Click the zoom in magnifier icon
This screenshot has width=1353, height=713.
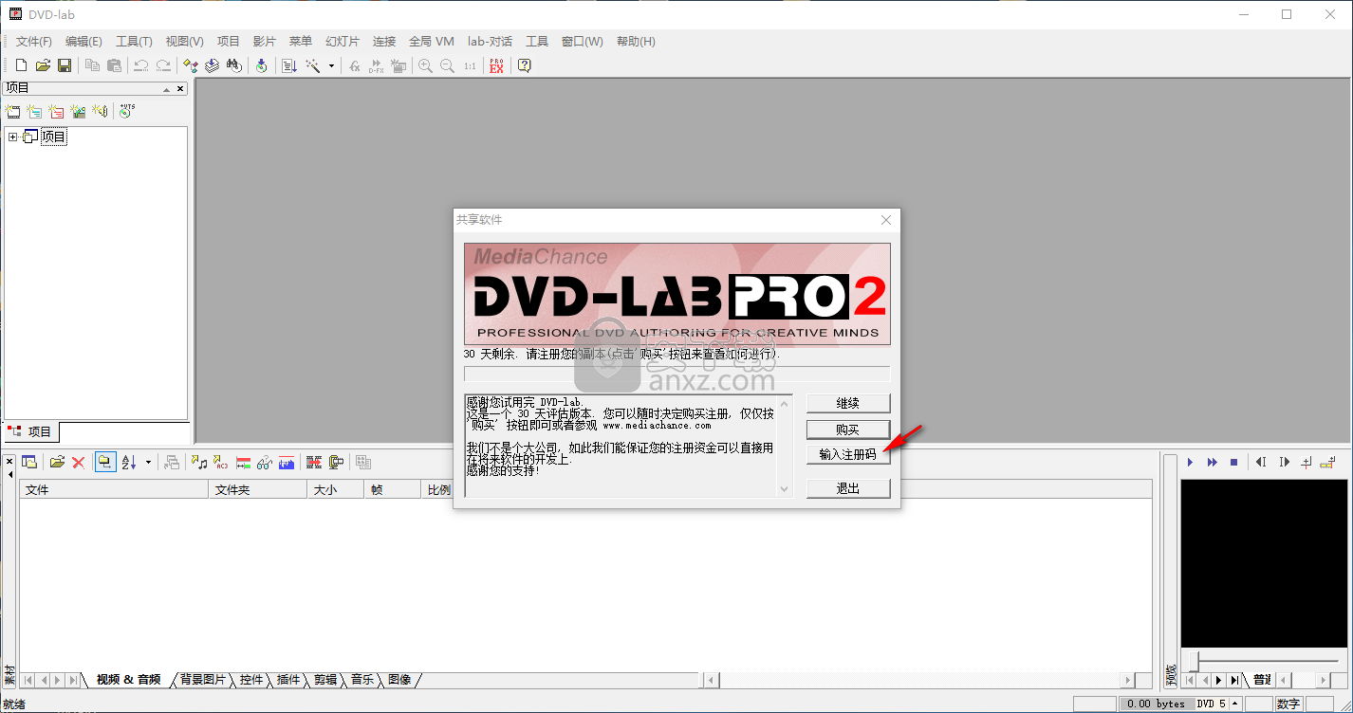point(425,65)
